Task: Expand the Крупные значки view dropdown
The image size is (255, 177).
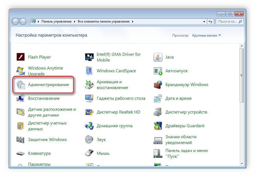Action: [206, 35]
